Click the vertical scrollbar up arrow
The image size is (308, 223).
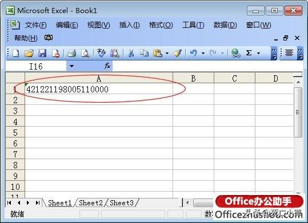click(298, 82)
